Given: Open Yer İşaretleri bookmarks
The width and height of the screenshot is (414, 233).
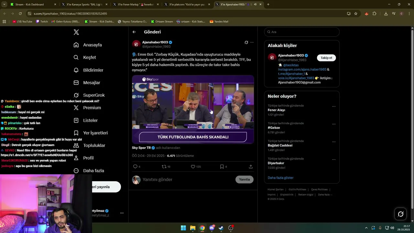Looking at the screenshot, I should pos(91,133).
